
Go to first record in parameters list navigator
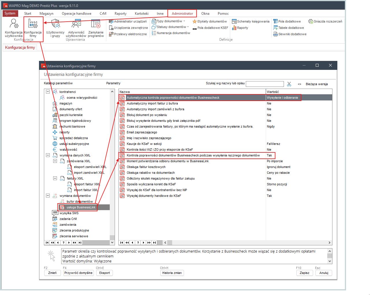(122, 242)
